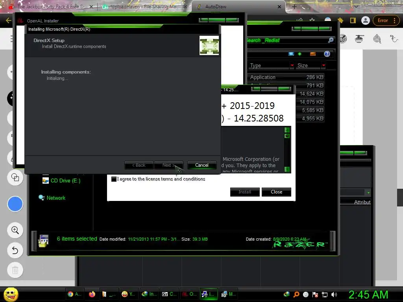Expand the Size column filter dropdown
This screenshot has height=302, width=403.
[x=324, y=66]
